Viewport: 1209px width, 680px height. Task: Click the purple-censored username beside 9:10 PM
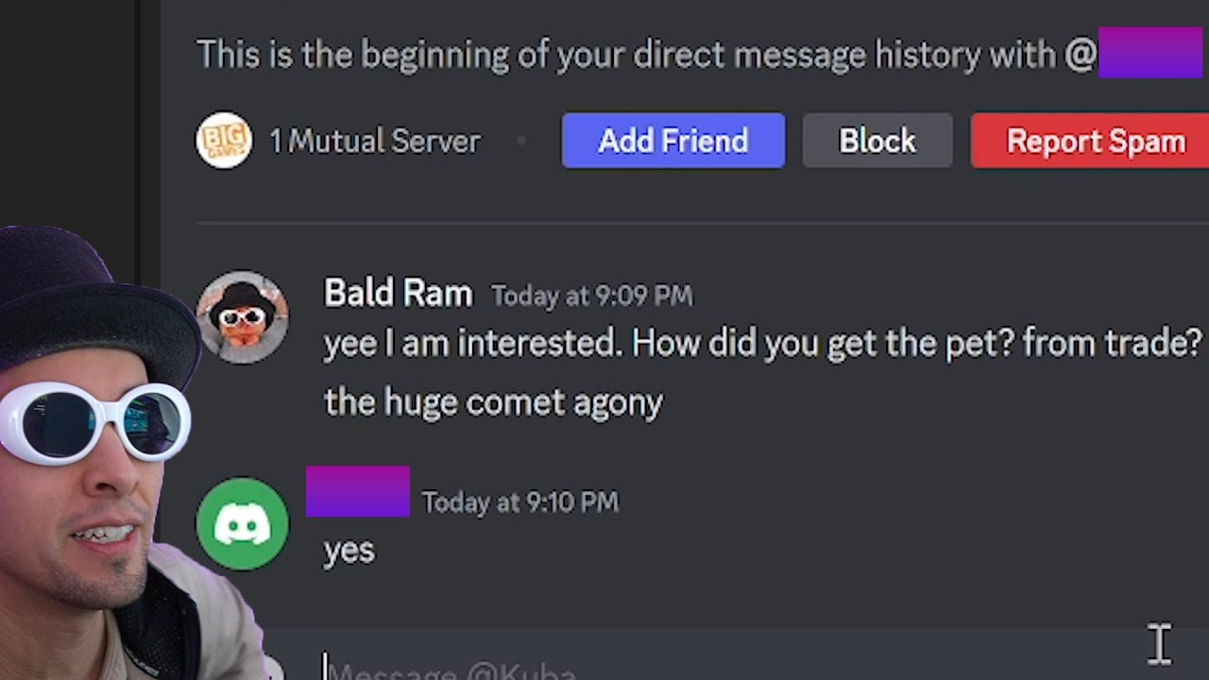click(x=358, y=491)
